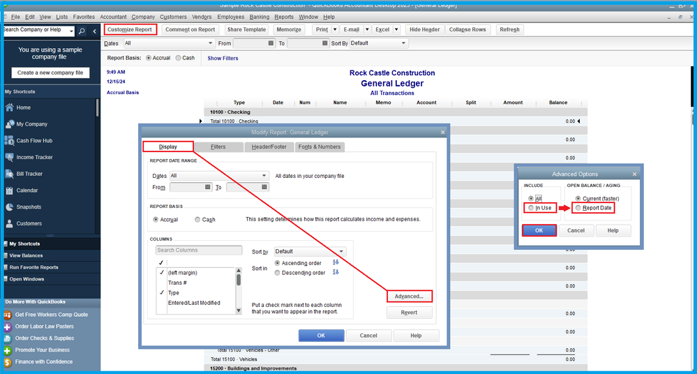The width and height of the screenshot is (697, 374).
Task: Click the ascending sort A-Z icon
Action: 336,263
